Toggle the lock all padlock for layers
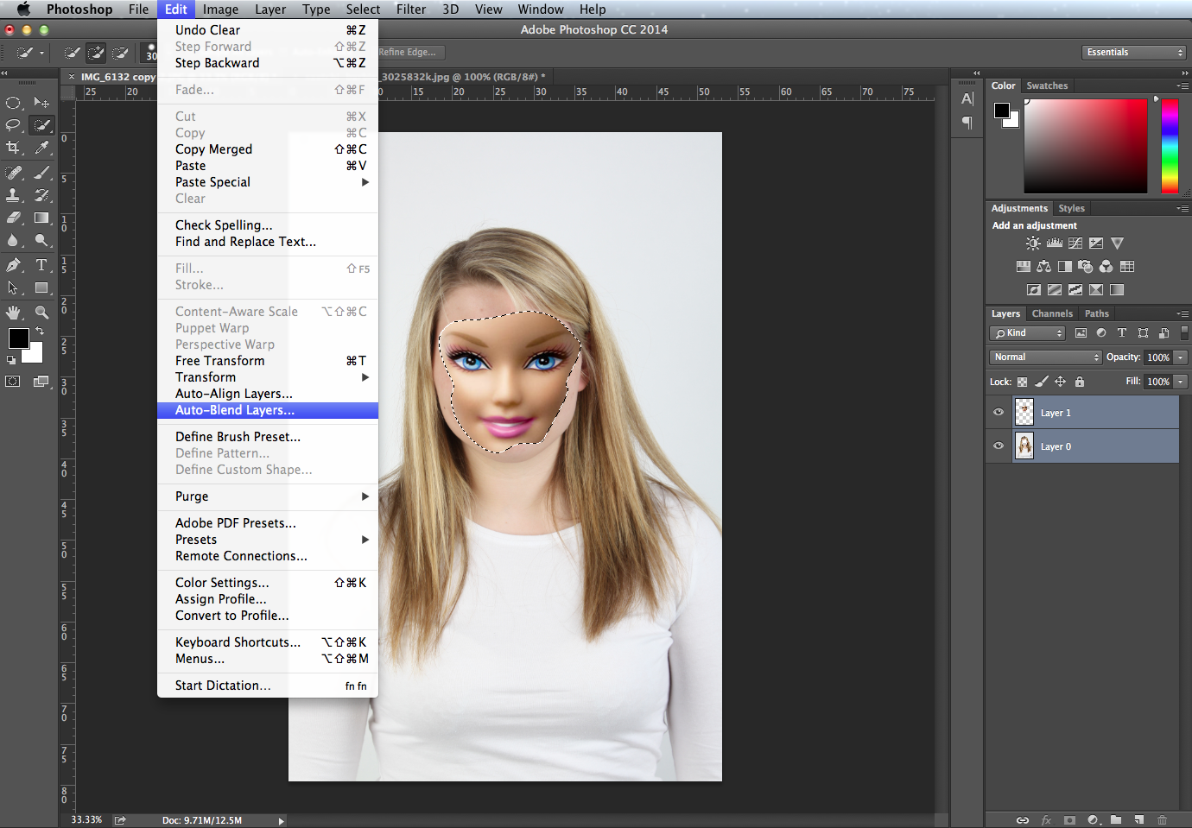Screen dimensions: 1192x828 [x=1079, y=382]
